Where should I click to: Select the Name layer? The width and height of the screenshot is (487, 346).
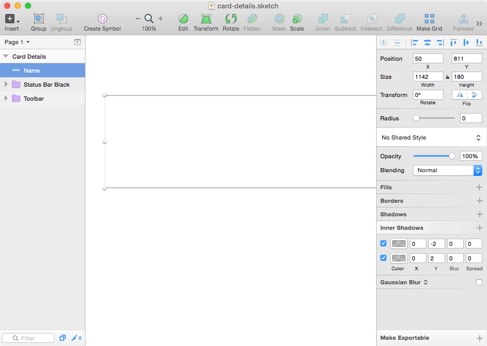[42, 70]
